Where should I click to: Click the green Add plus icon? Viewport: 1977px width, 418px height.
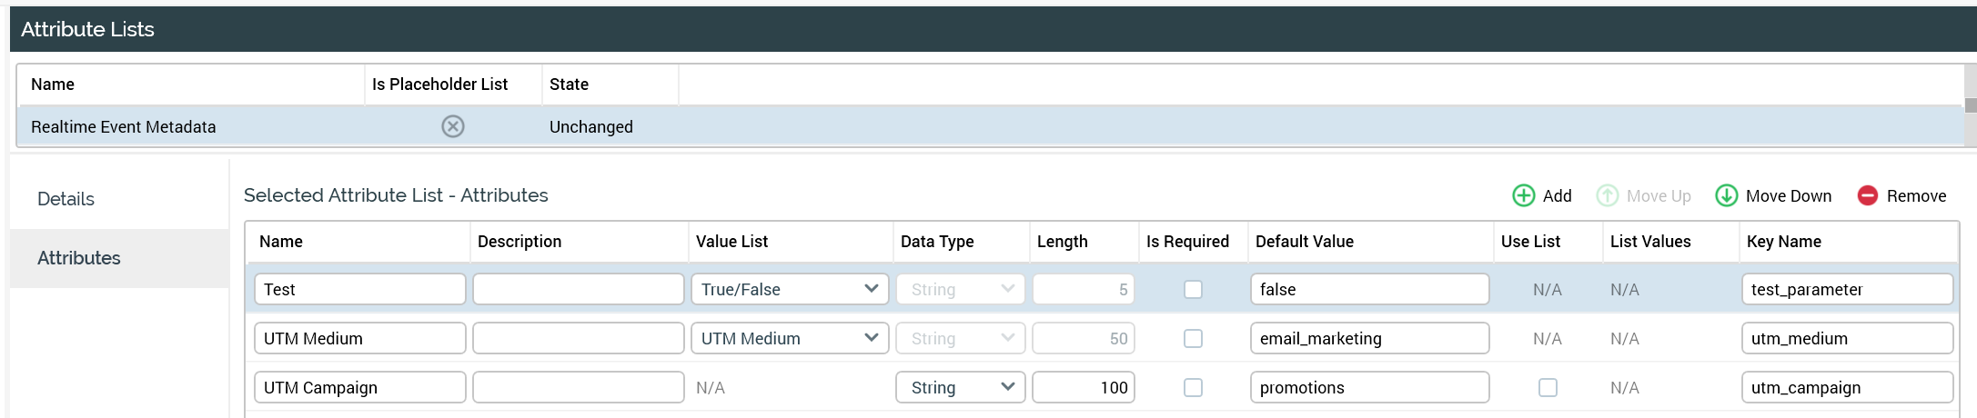click(1523, 195)
